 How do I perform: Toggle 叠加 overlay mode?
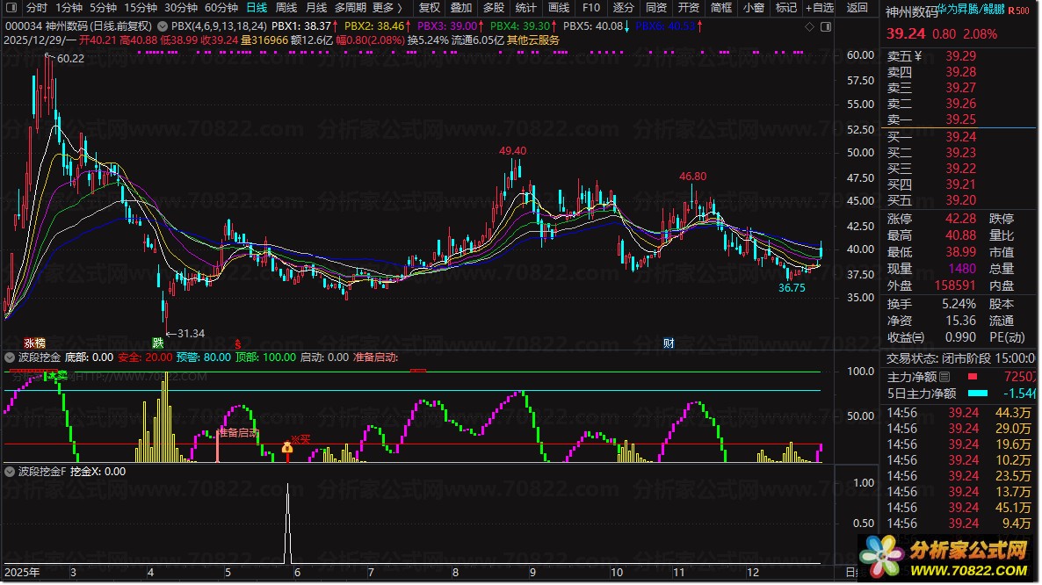click(461, 8)
